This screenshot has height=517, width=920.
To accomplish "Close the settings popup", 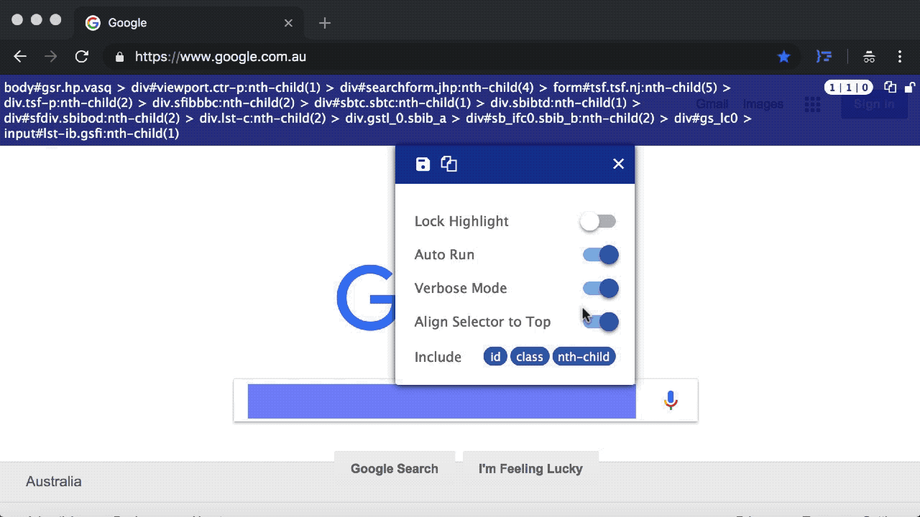I will pos(618,164).
